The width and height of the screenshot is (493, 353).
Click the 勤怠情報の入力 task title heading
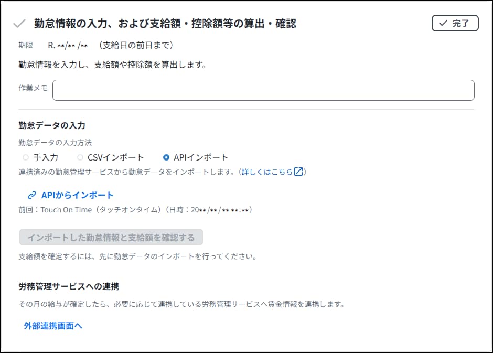pos(165,24)
